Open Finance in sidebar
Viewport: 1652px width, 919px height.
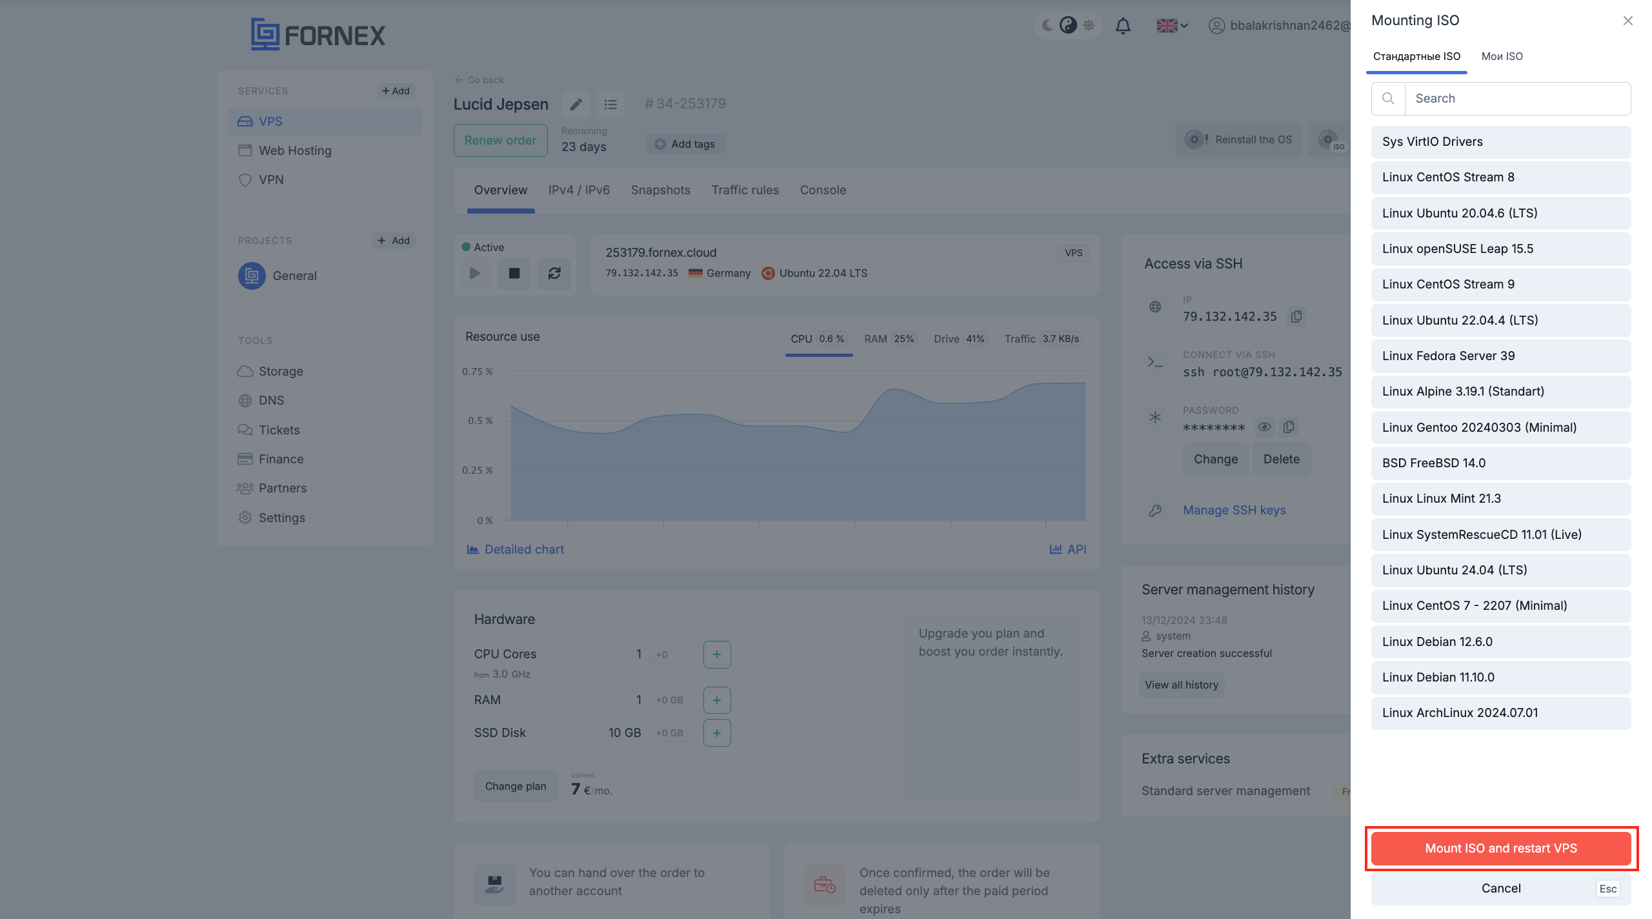[270, 459]
